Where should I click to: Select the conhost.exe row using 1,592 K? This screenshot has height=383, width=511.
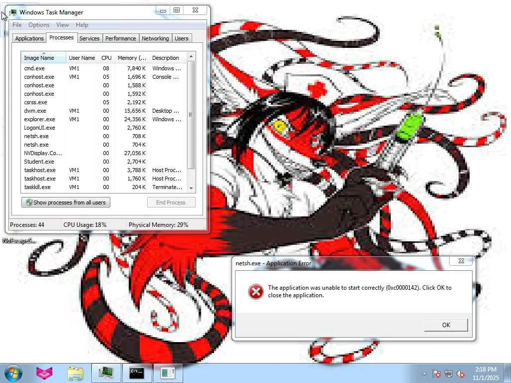click(104, 94)
